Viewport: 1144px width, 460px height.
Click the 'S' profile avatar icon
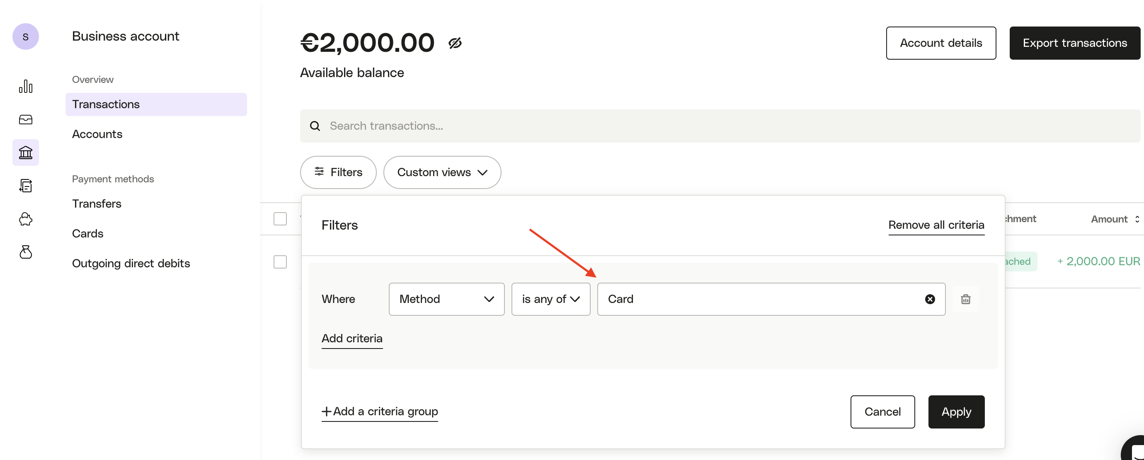25,36
